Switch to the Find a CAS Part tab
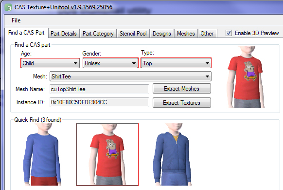 [x=26, y=33]
